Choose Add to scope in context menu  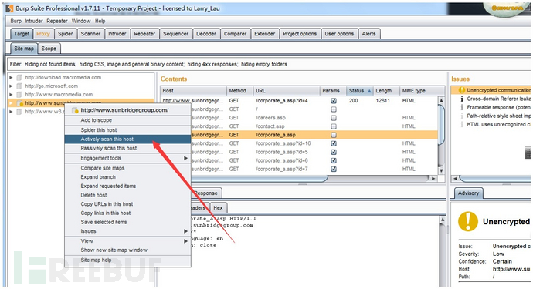(x=127, y=120)
